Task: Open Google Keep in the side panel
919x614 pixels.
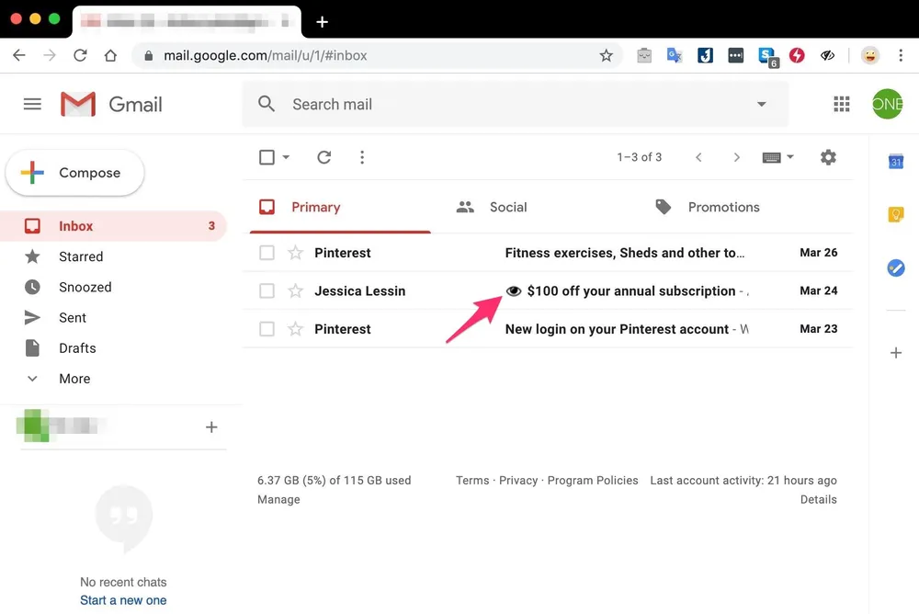Action: pos(896,214)
